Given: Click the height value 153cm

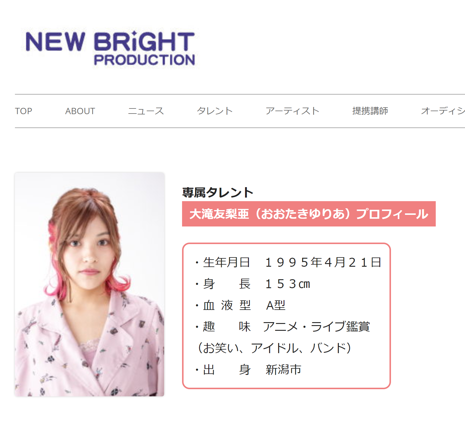Looking at the screenshot, I should pyautogui.click(x=288, y=284).
